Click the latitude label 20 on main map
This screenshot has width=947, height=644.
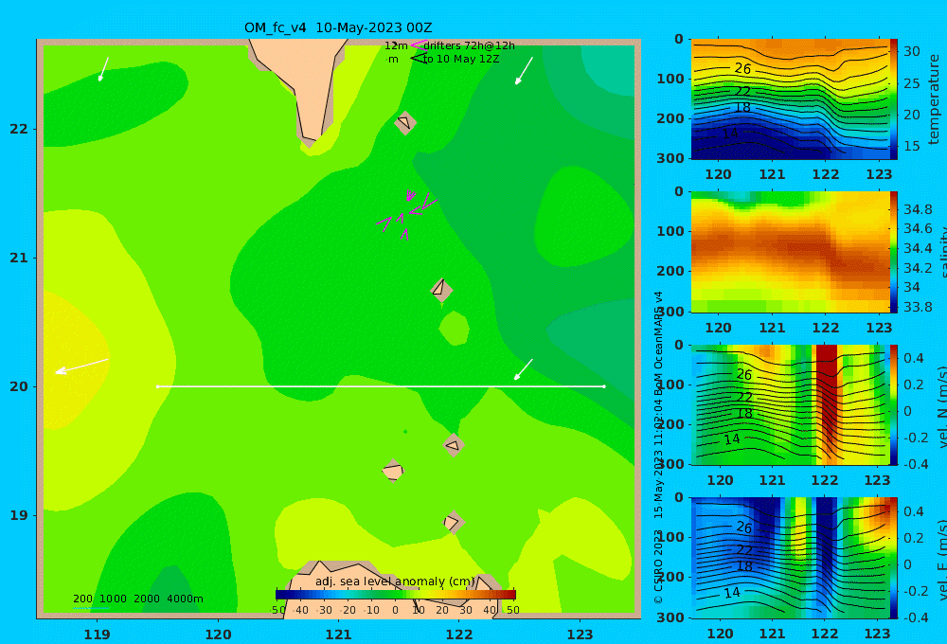pos(19,386)
